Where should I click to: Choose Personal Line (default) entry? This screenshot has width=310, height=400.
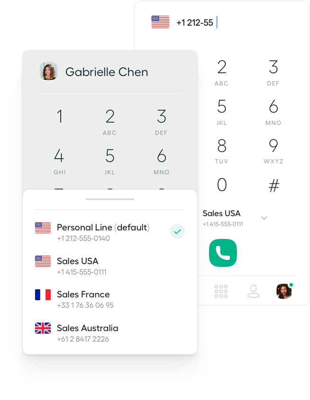[110, 232]
